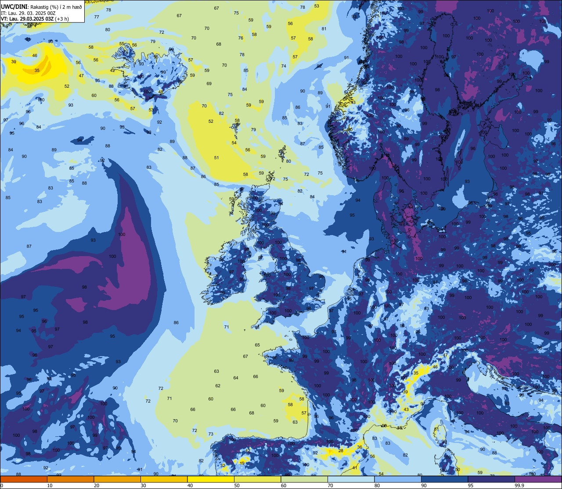562x489 pixels.
Task: Click the "40" label under the color scale
Action: point(190,485)
